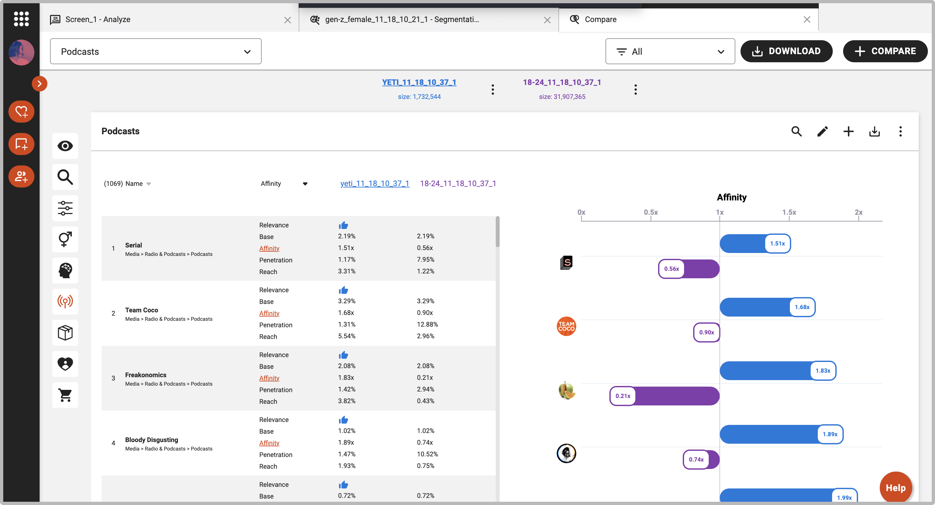Switch to the gen-z_female Segmentation tab
Screen dimensions: 935x505
(x=402, y=19)
